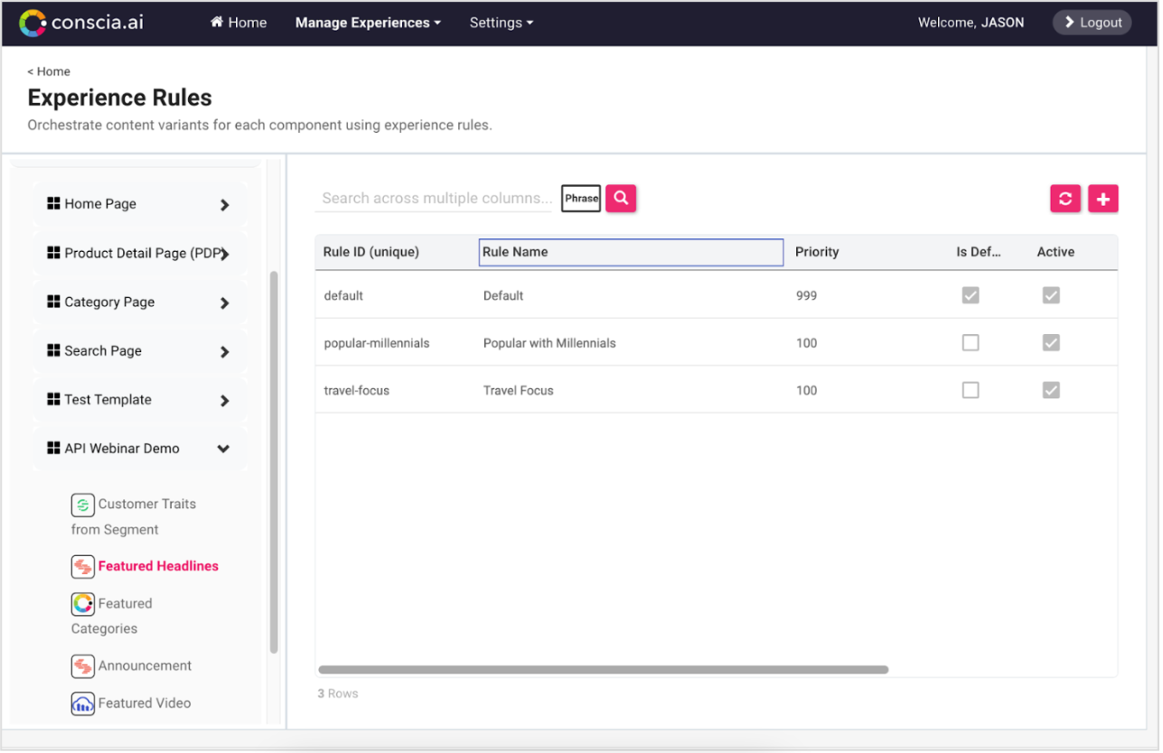The image size is (1163, 753).
Task: Click the refresh rules icon
Action: click(1065, 199)
